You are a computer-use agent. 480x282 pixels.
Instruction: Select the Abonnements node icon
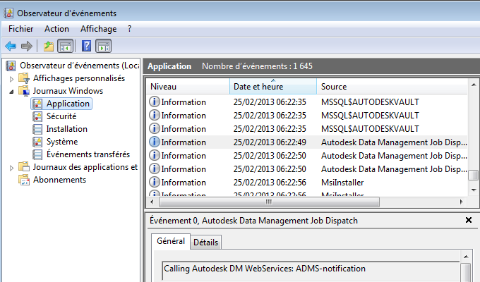pyautogui.click(x=25, y=180)
